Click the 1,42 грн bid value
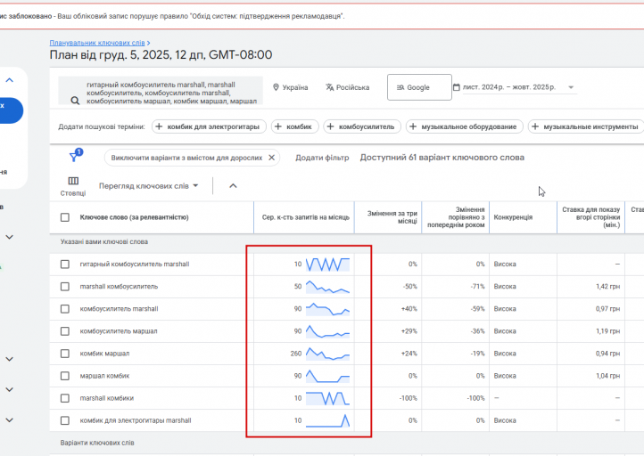This screenshot has width=644, height=456. pyautogui.click(x=607, y=286)
